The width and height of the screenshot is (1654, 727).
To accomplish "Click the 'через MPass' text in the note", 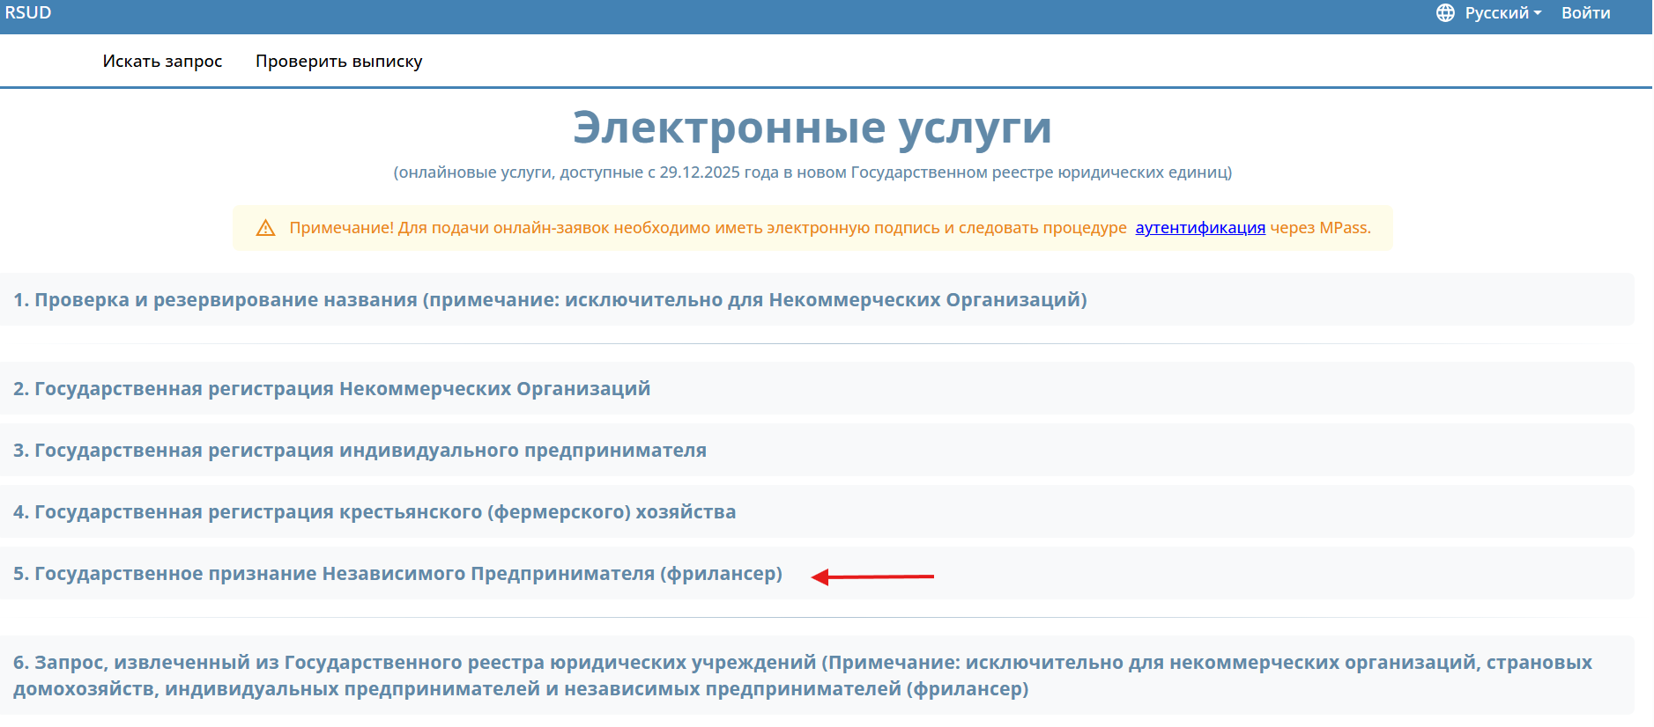I will pyautogui.click(x=1320, y=228).
